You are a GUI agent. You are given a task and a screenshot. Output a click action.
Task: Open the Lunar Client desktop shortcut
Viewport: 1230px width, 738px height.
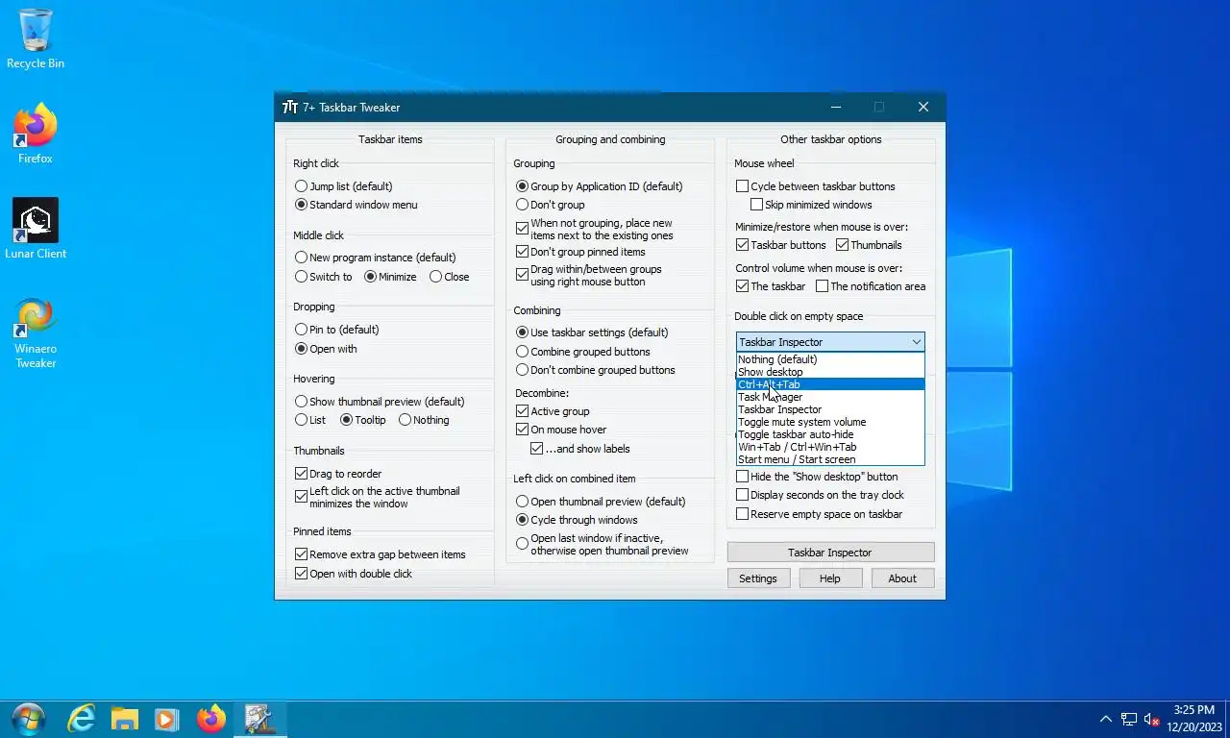36,229
